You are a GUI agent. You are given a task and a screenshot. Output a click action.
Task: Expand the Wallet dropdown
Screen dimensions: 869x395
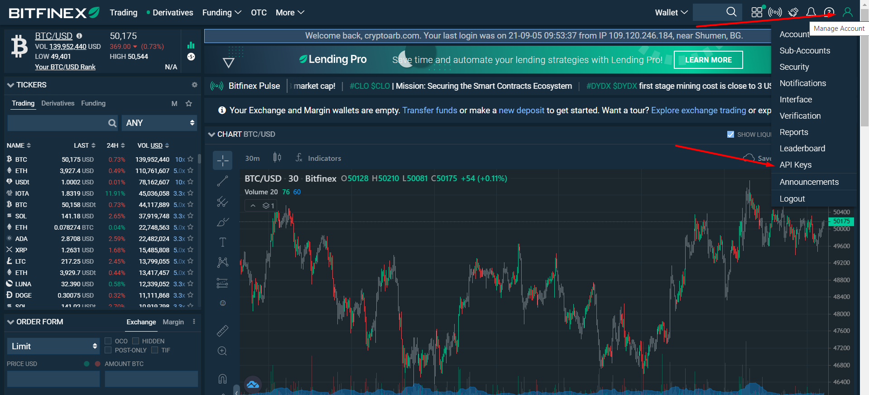[671, 12]
